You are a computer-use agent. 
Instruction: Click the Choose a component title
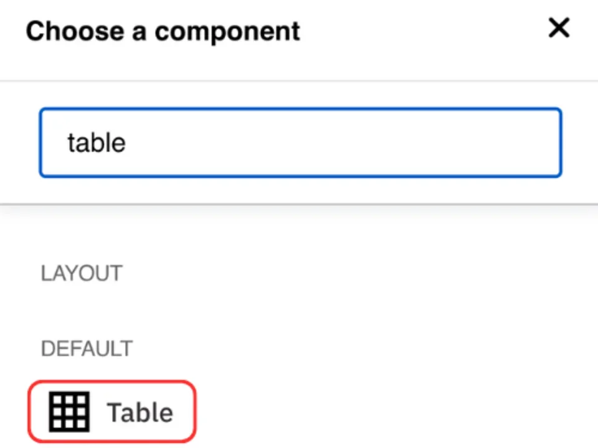click(163, 30)
